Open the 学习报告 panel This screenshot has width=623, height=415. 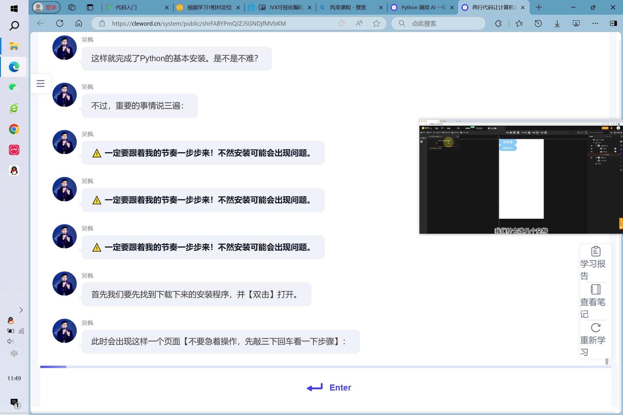(595, 263)
